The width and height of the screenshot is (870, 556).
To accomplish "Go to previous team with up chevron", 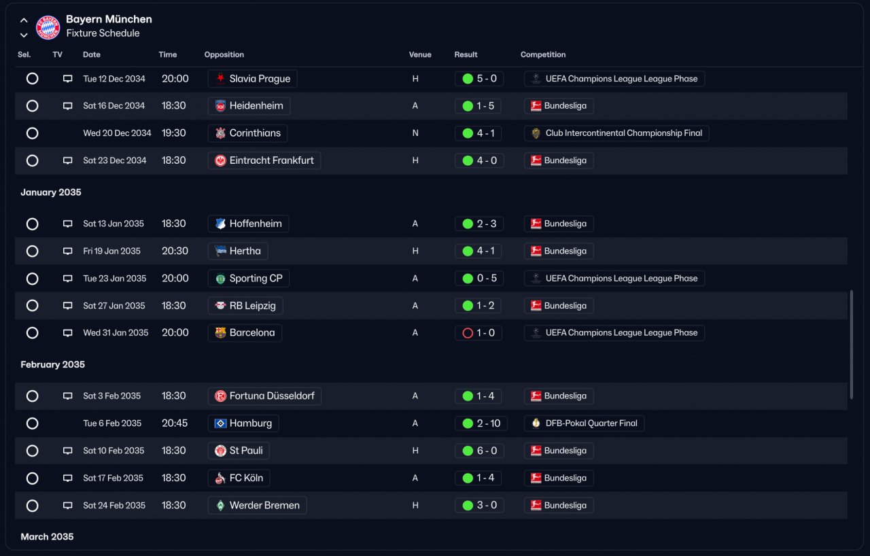I will pos(24,20).
